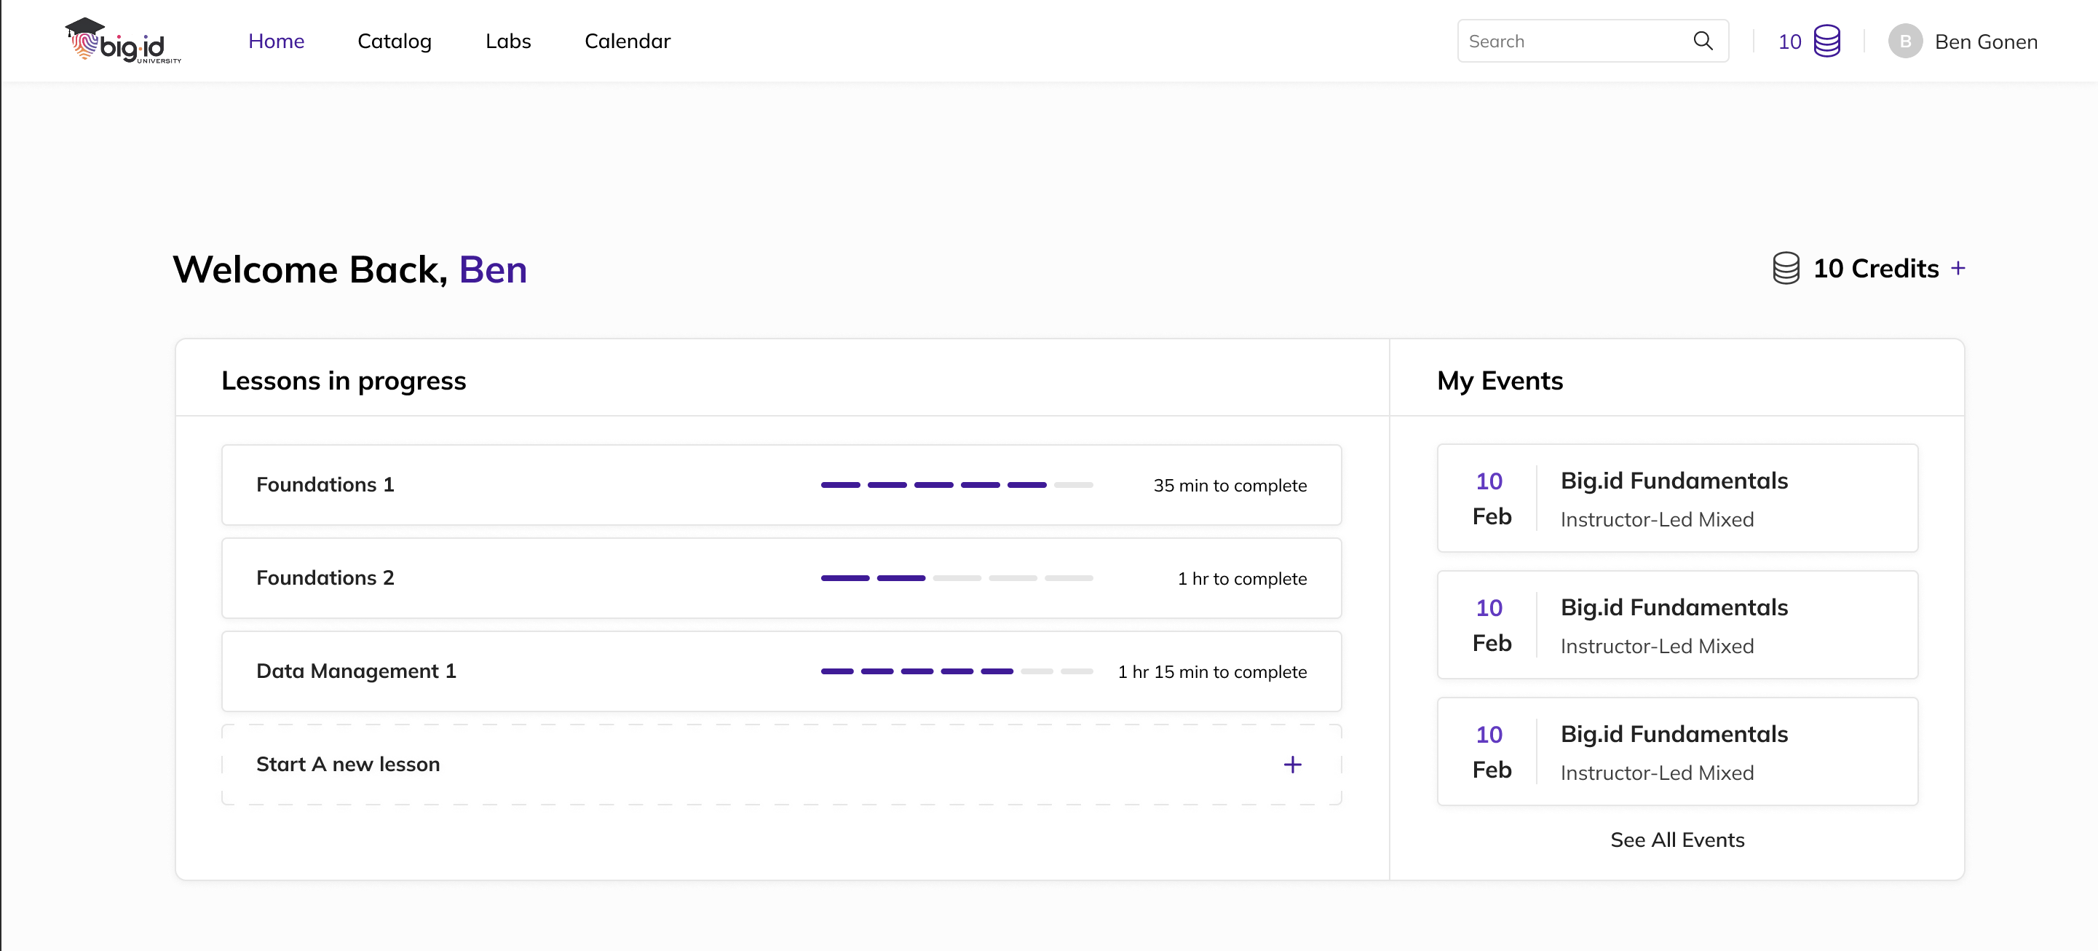This screenshot has height=951, width=2098.
Task: Click the credits coin-stack icon in header
Action: (1826, 41)
